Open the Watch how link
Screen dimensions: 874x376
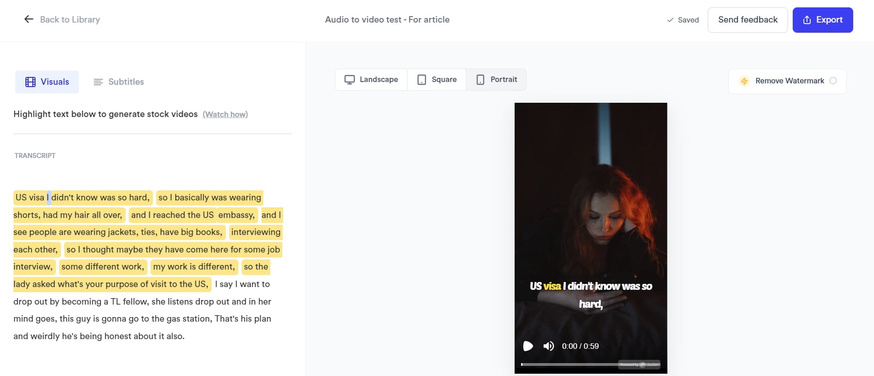tap(225, 114)
